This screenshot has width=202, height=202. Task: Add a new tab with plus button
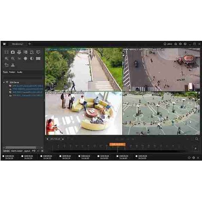tap(30, 44)
